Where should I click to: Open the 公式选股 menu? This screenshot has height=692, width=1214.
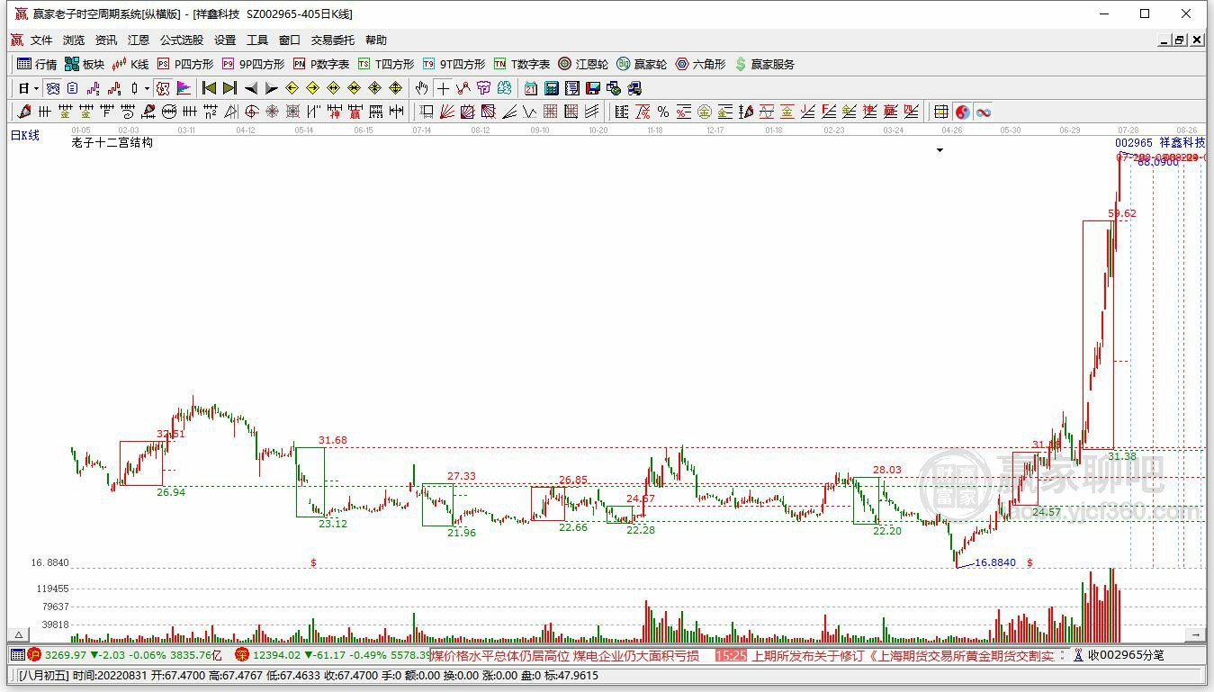pyautogui.click(x=182, y=40)
